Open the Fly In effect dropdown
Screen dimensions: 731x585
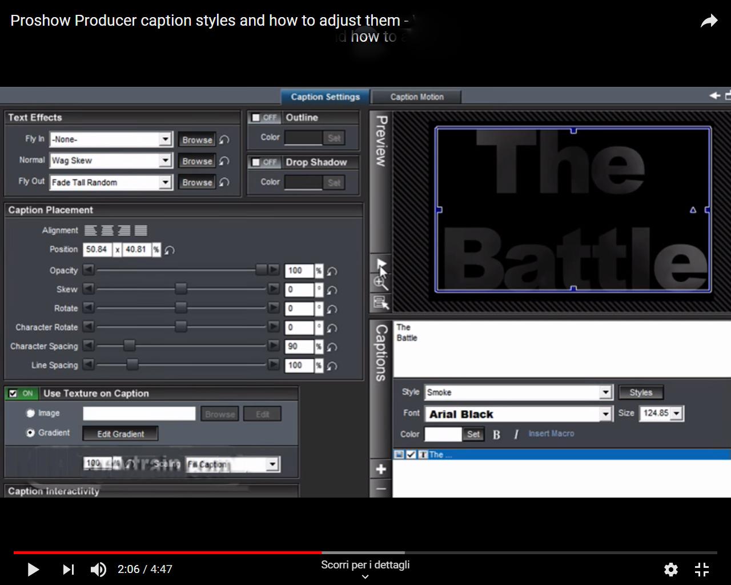165,139
